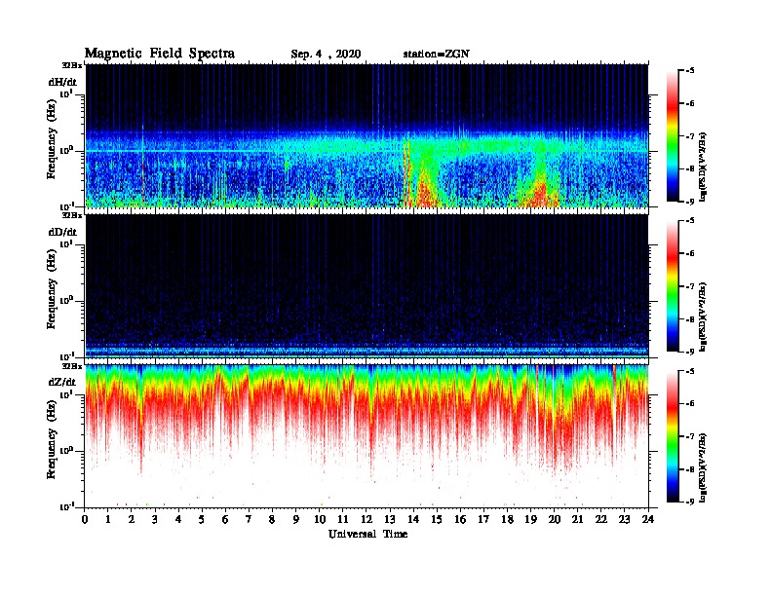Click the hour '6' tick label
This screenshot has height=596, width=772.
225,520
